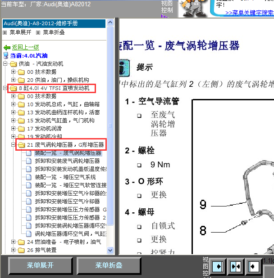Open 装配一览 - 增压空气软管连接 document
Viewport: 274px width, 278px height.
pyautogui.click(x=70, y=185)
